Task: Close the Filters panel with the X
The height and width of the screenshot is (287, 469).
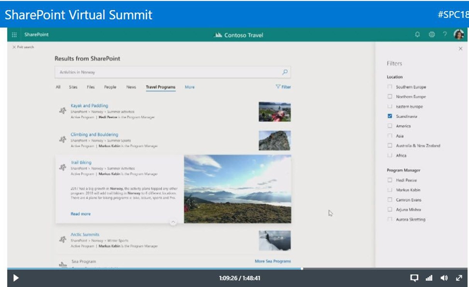Action: click(x=460, y=49)
